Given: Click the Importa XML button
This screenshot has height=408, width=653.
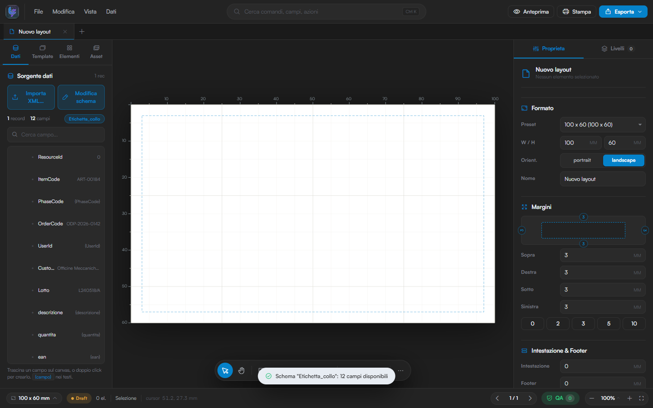Looking at the screenshot, I should (x=31, y=97).
